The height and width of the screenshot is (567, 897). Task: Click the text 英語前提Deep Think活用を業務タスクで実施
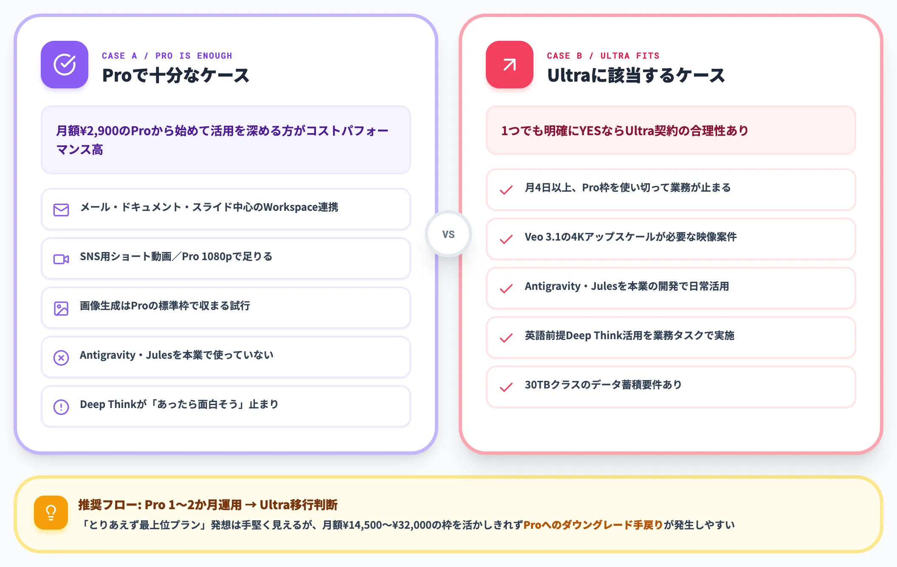point(629,336)
